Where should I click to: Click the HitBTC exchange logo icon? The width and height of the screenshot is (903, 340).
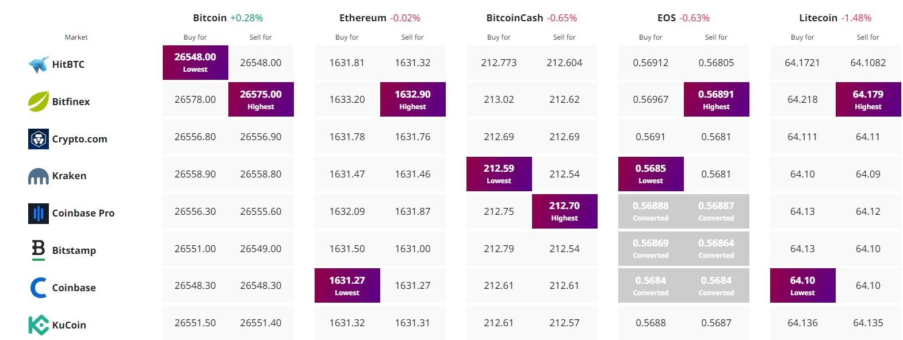tap(39, 64)
